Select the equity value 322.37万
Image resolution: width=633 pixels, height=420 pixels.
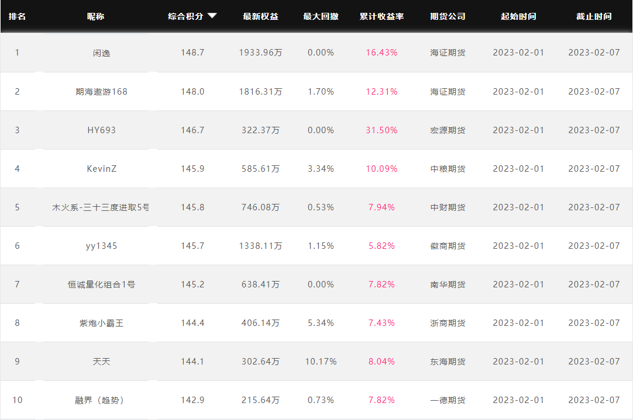coord(261,130)
